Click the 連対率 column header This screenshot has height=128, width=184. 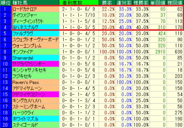pyautogui.click(x=124, y=3)
